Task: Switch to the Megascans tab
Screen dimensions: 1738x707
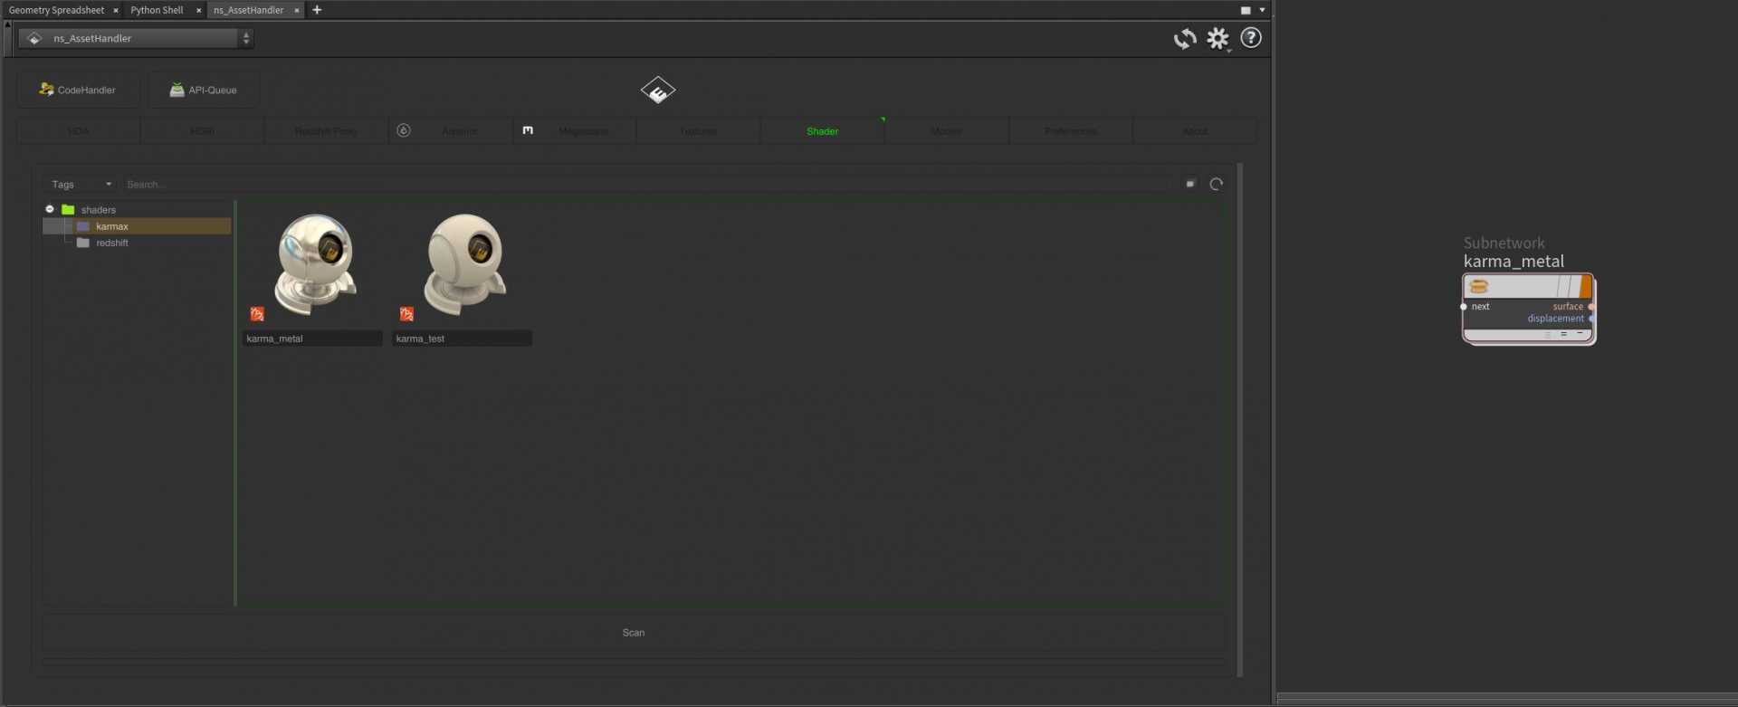Action: click(582, 131)
